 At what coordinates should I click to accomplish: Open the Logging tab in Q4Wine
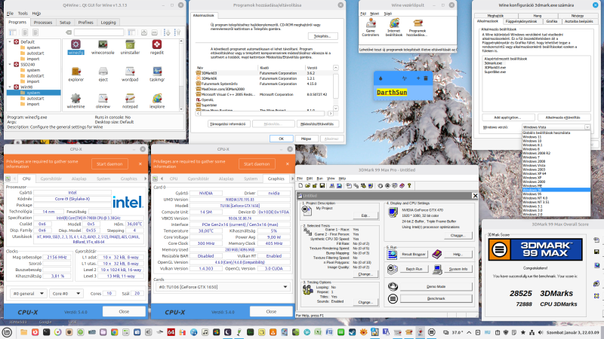108,23
